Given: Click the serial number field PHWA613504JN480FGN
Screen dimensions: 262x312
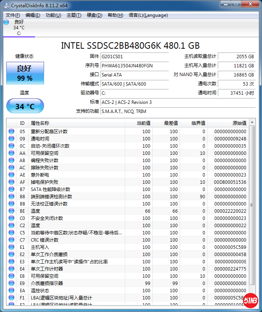Looking at the screenshot, I should pos(134,65).
